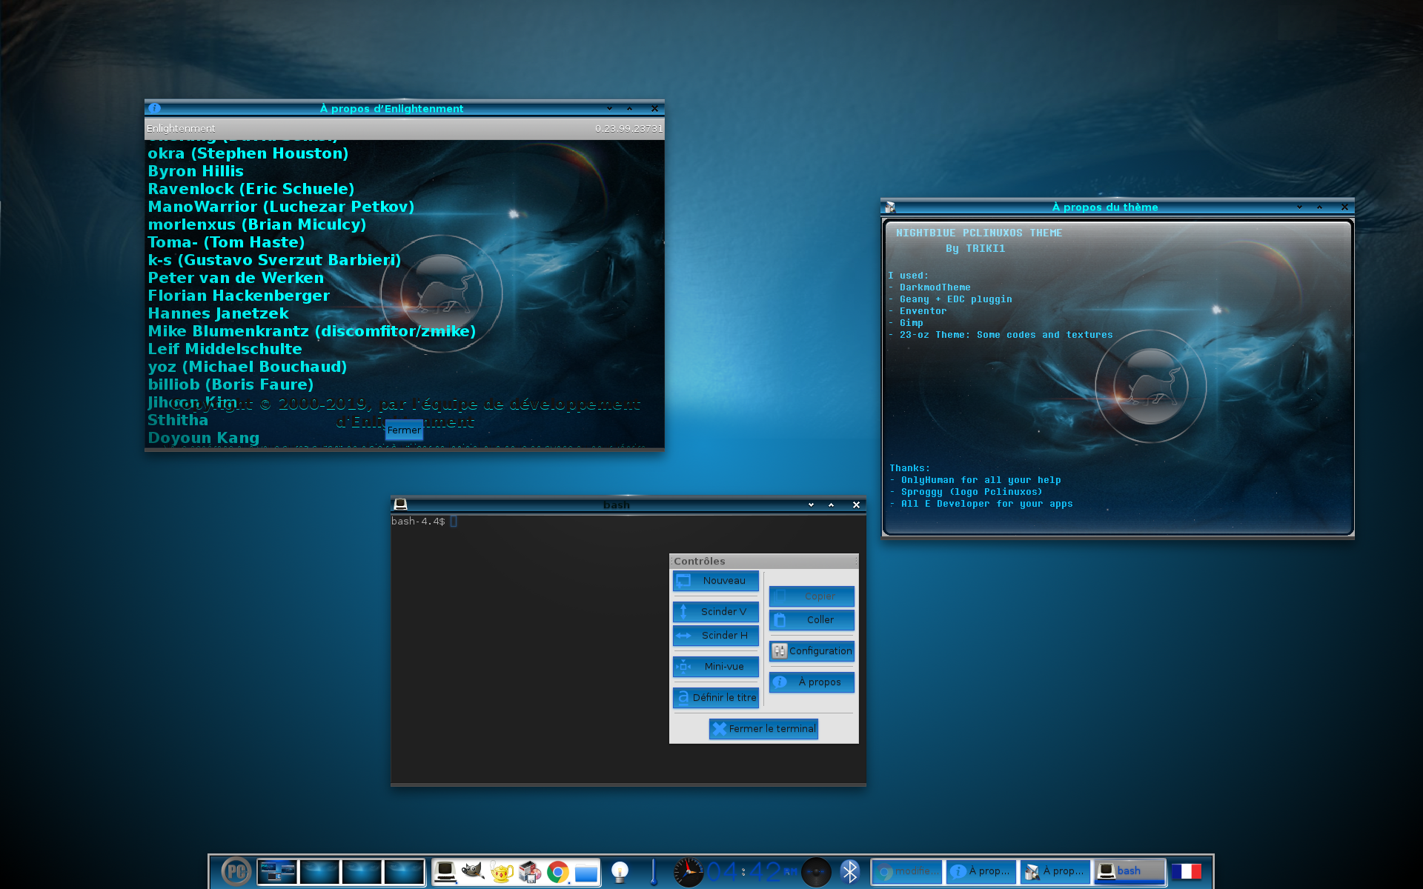Click the info icon in Enlightenment title bar
Screen dimensions: 1423x889
pos(154,108)
